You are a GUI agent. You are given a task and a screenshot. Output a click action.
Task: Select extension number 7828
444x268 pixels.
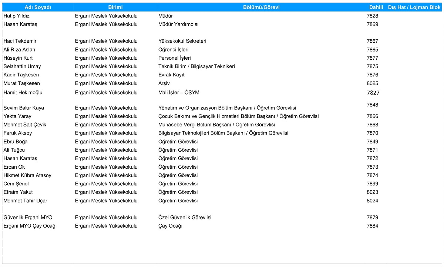point(373,16)
